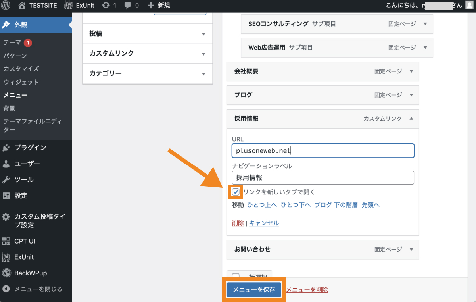Open the ExUnit sidebar icon

7,257
